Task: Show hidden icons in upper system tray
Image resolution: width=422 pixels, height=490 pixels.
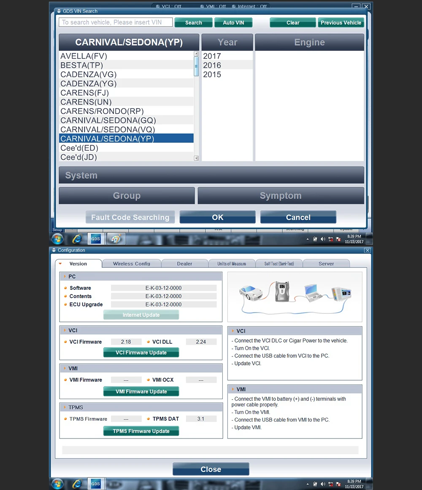Action: 308,239
